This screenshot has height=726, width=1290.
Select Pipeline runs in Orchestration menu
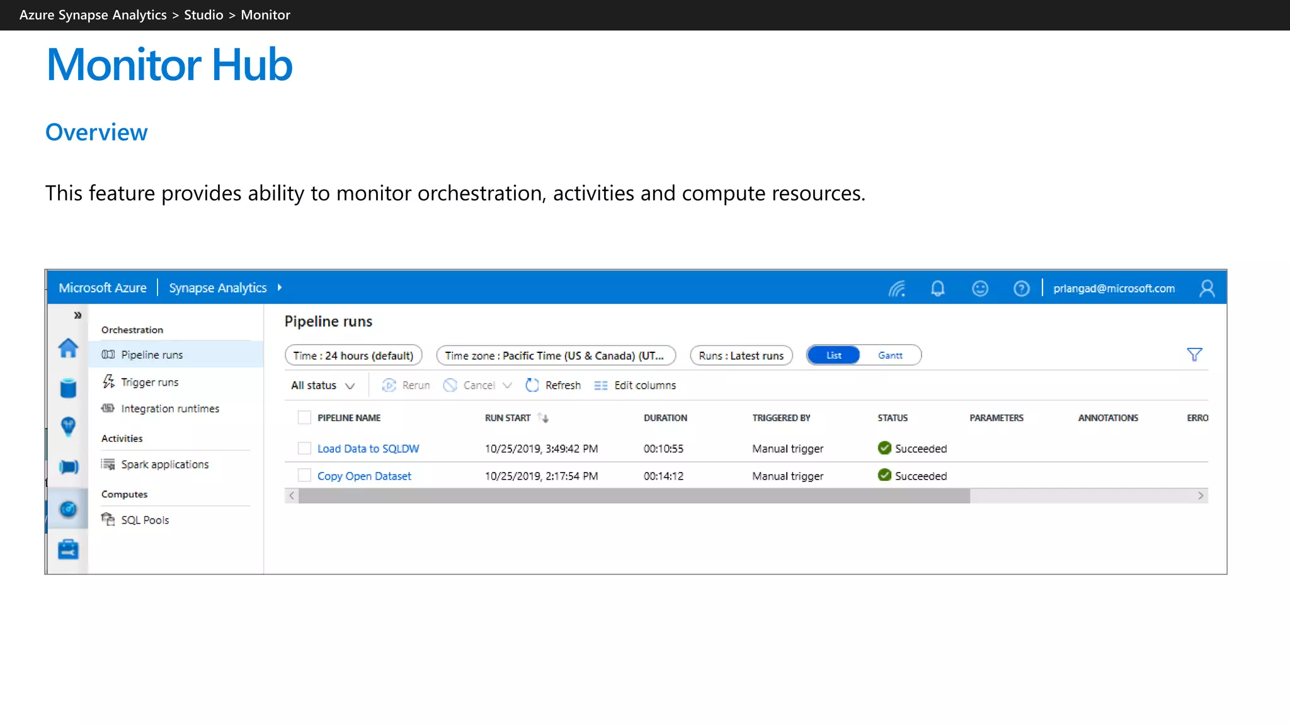coord(176,355)
